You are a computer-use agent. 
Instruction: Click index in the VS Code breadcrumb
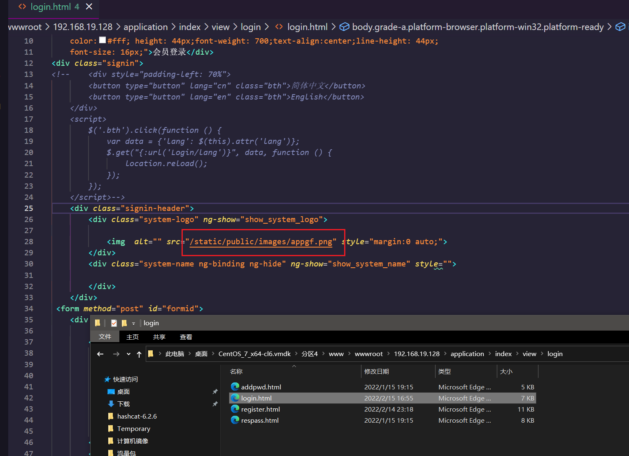[190, 27]
